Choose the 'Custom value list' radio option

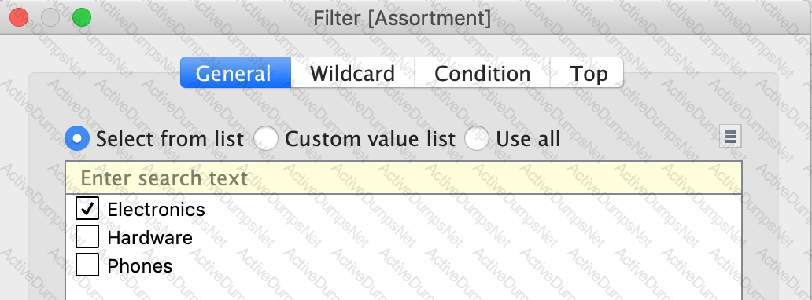point(266,139)
